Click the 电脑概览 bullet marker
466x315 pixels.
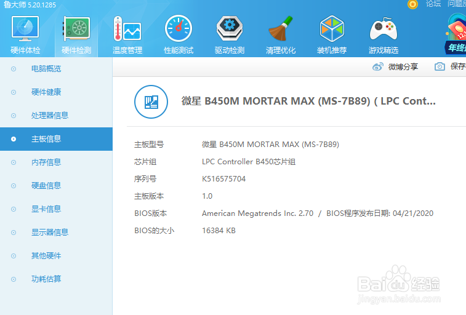14,69
